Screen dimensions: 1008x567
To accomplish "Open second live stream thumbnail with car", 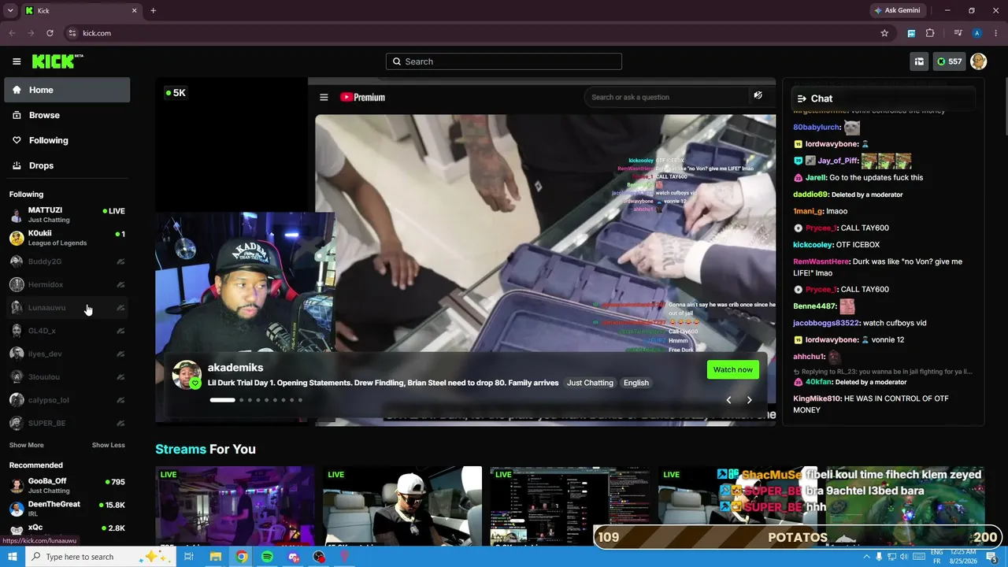I will [402, 505].
